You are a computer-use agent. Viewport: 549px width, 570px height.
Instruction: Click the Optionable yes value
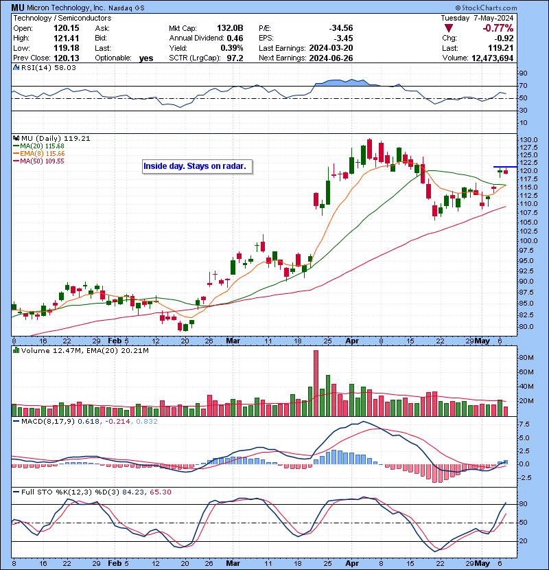click(146, 58)
